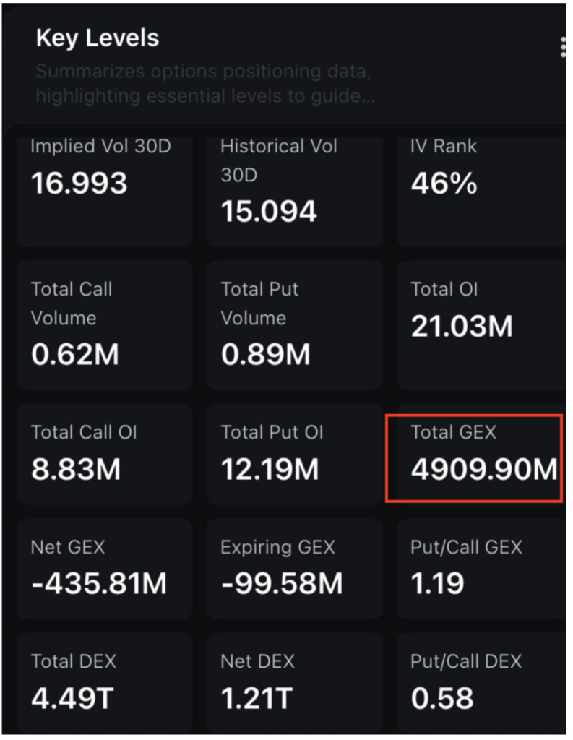Screen dimensions: 573x740
Task: Open the three-dot options menu
Action: pyautogui.click(x=563, y=47)
